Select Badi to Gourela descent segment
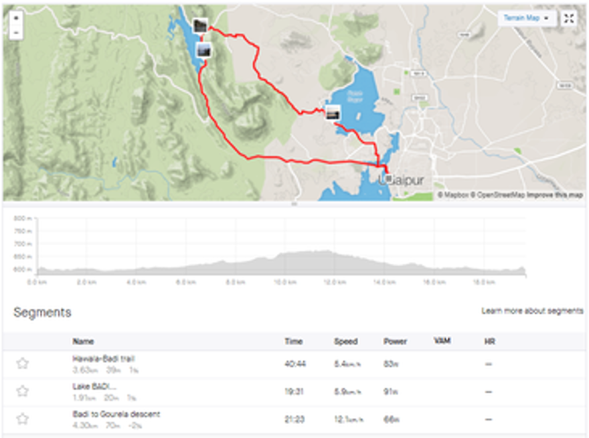This screenshot has height=438, width=589. pos(116,415)
